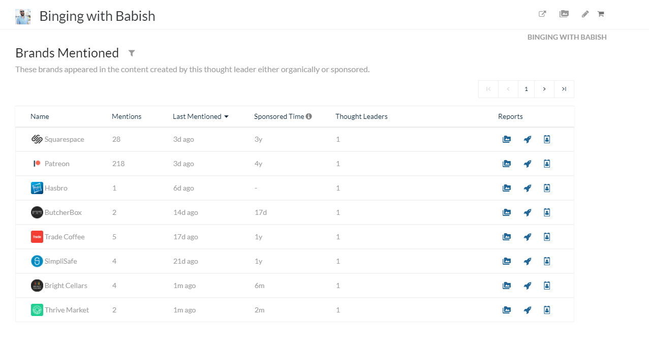Viewport: 649px width, 348px height.
Task: Launch the rocket report for Thrive Market
Action: pos(528,310)
